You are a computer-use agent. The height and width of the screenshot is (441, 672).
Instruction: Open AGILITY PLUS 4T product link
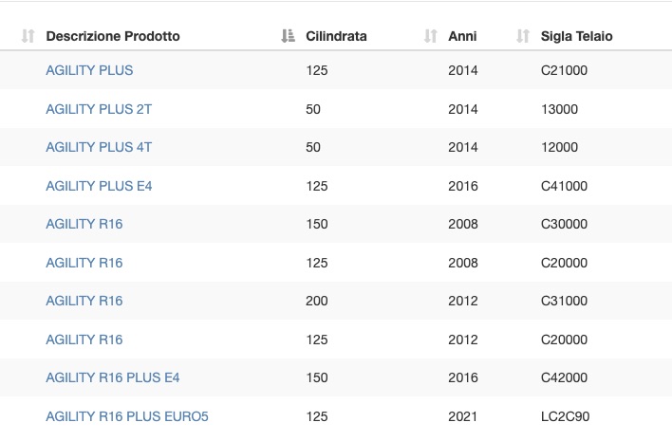pos(99,147)
